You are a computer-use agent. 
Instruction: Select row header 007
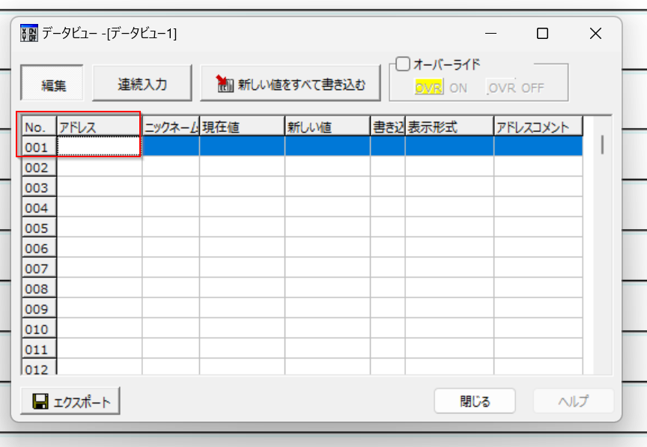(x=39, y=268)
